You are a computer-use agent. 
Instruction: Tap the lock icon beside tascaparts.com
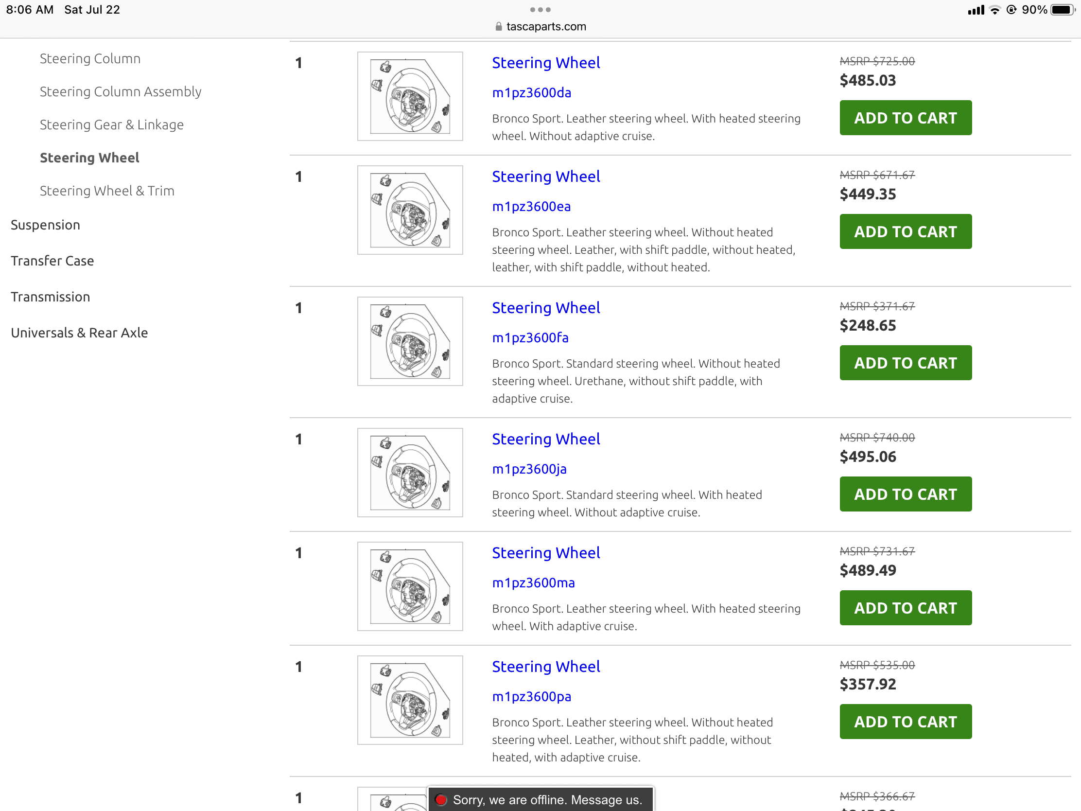pyautogui.click(x=498, y=27)
